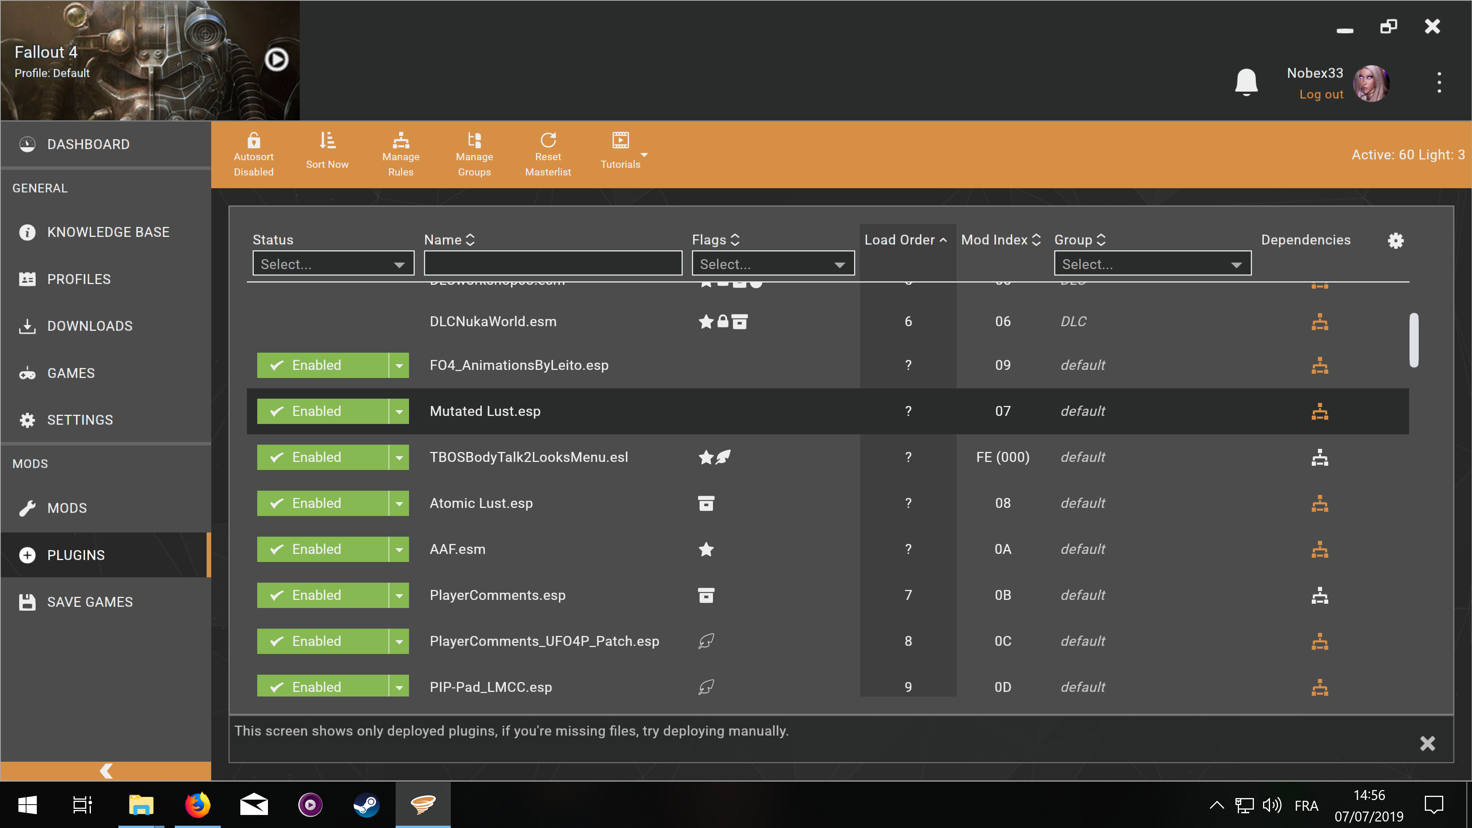This screenshot has width=1472, height=828.
Task: Open Manage Groups
Action: [474, 154]
